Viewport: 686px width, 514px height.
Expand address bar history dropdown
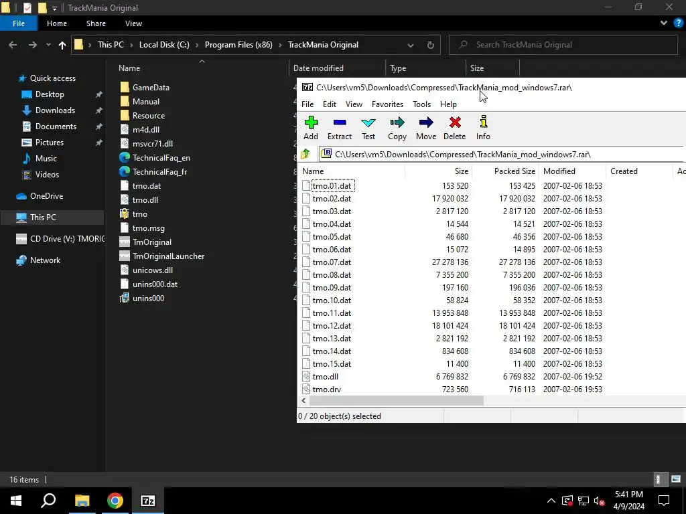411,45
